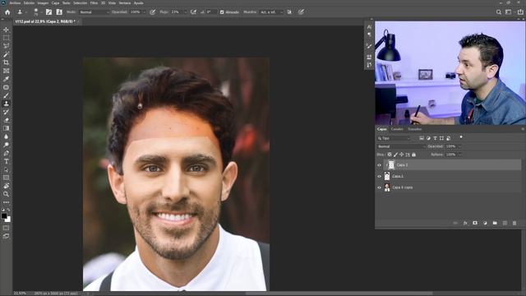
Task: Select the Dodge tool
Action: 6,145
